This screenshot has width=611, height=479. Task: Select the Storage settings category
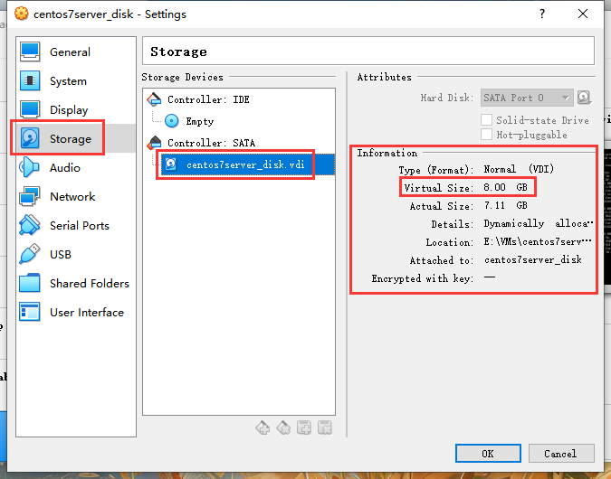pyautogui.click(x=76, y=138)
